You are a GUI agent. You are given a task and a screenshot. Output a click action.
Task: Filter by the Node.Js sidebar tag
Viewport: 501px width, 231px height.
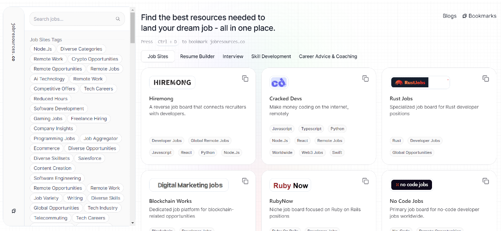(43, 49)
